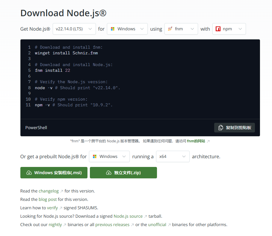Click the '# Download and install fnm:' comment

pos(69,47)
